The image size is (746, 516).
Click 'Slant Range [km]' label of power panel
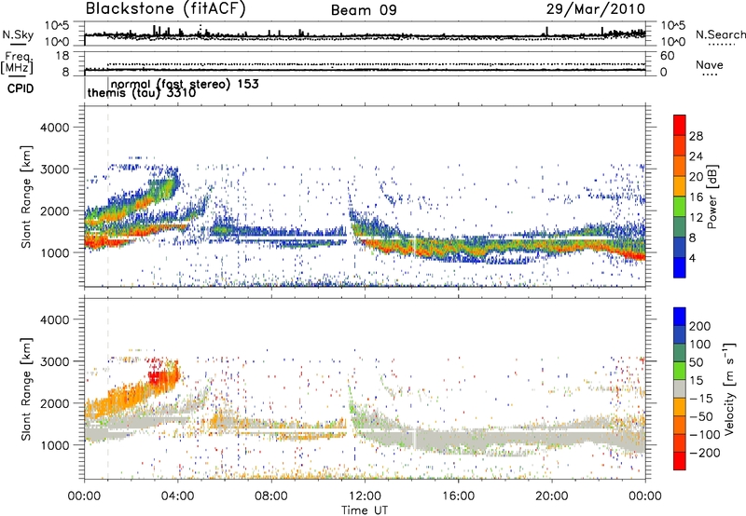pos(26,197)
